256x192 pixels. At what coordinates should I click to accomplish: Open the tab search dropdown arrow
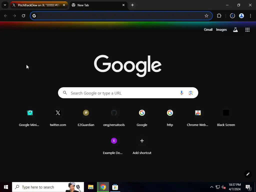coord(5,5)
